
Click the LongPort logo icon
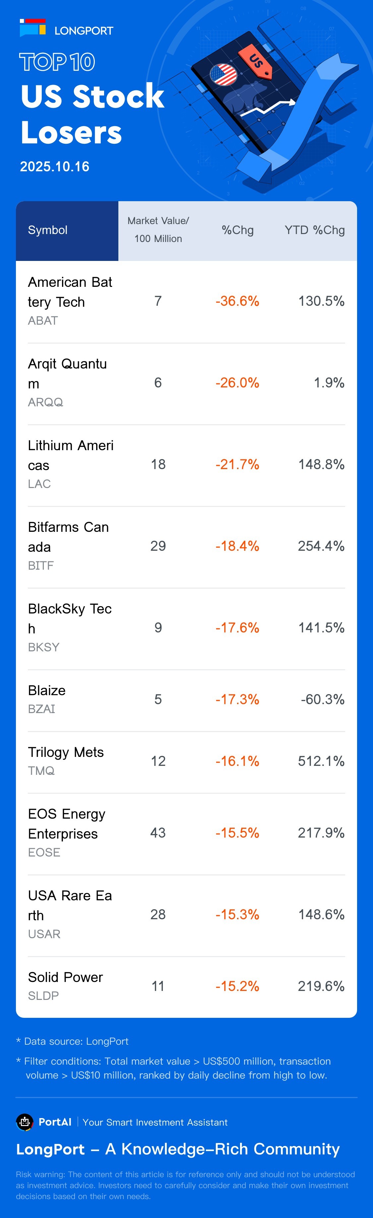32,28
